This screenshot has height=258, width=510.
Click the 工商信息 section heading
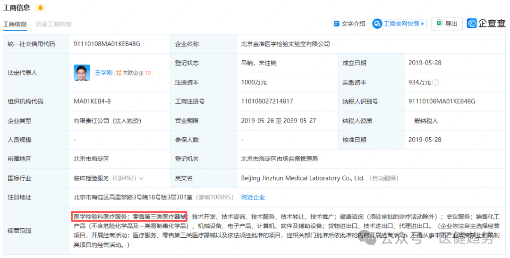[x=17, y=8]
